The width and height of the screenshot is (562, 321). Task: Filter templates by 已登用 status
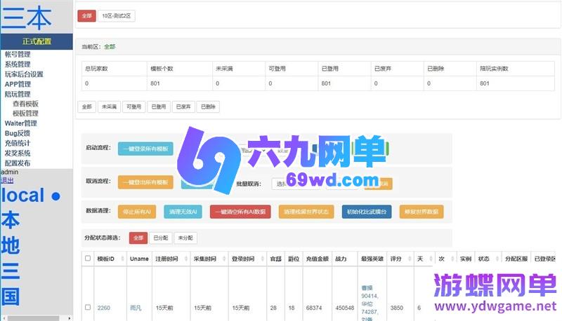pos(159,107)
